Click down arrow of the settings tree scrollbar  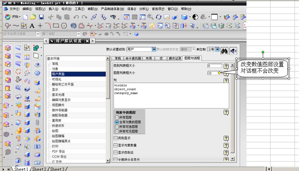coord(108,161)
